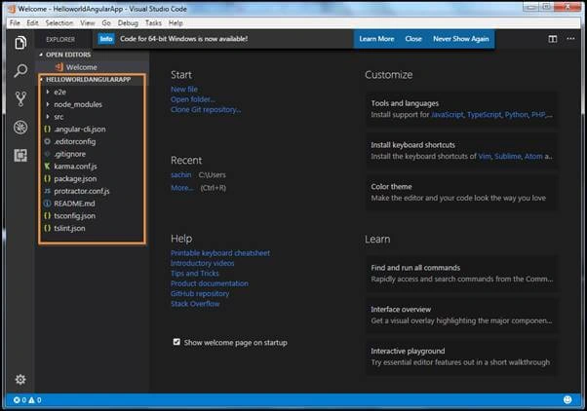The height and width of the screenshot is (411, 587).
Task: Click the More... recent link
Action: click(x=182, y=187)
